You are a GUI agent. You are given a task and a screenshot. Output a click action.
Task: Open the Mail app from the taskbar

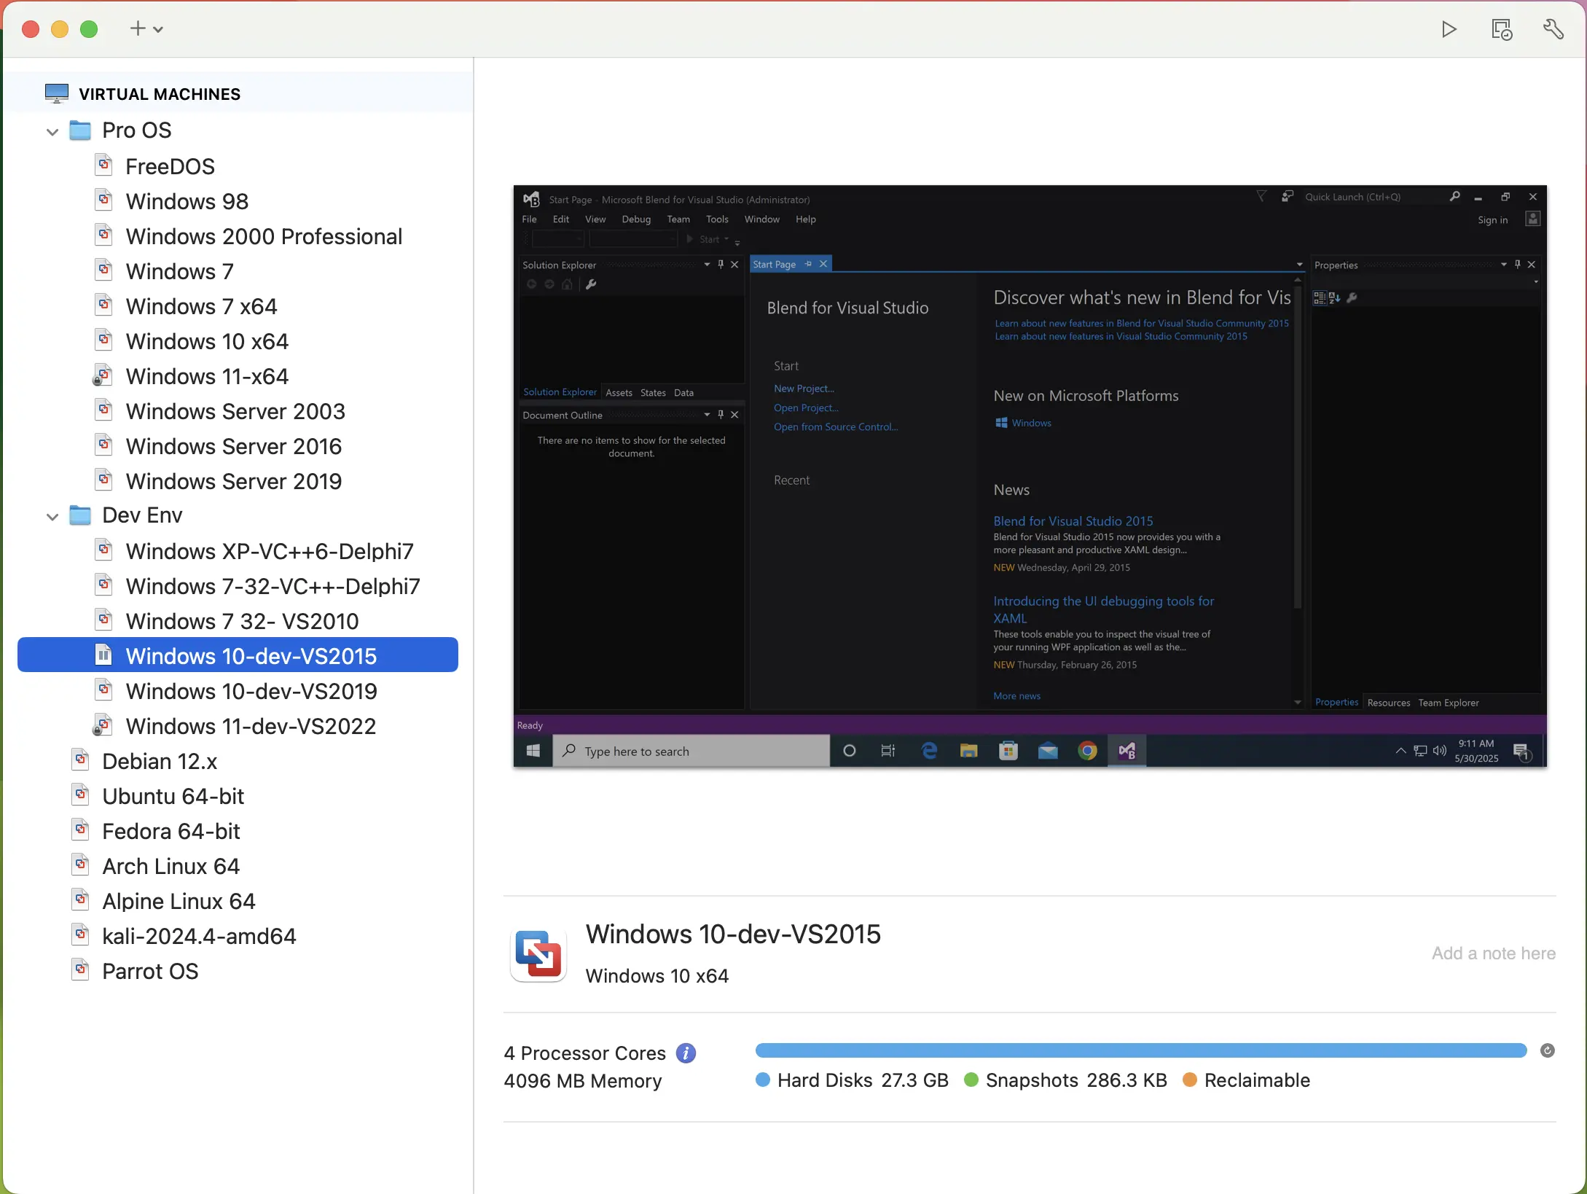(x=1048, y=751)
